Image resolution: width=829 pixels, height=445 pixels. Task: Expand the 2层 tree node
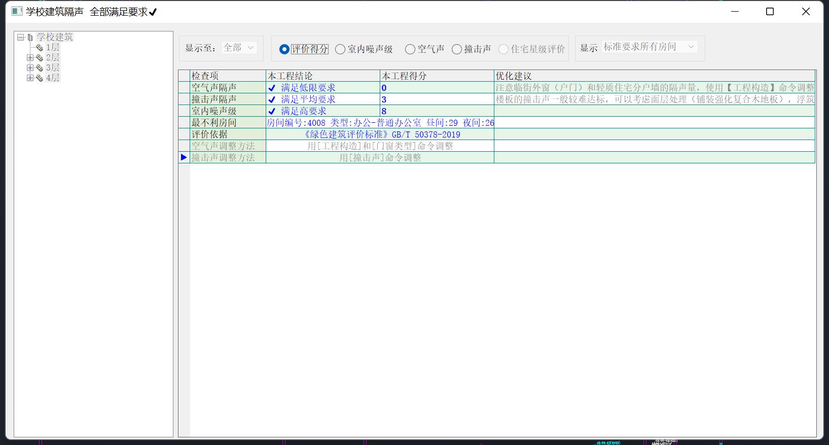[30, 58]
